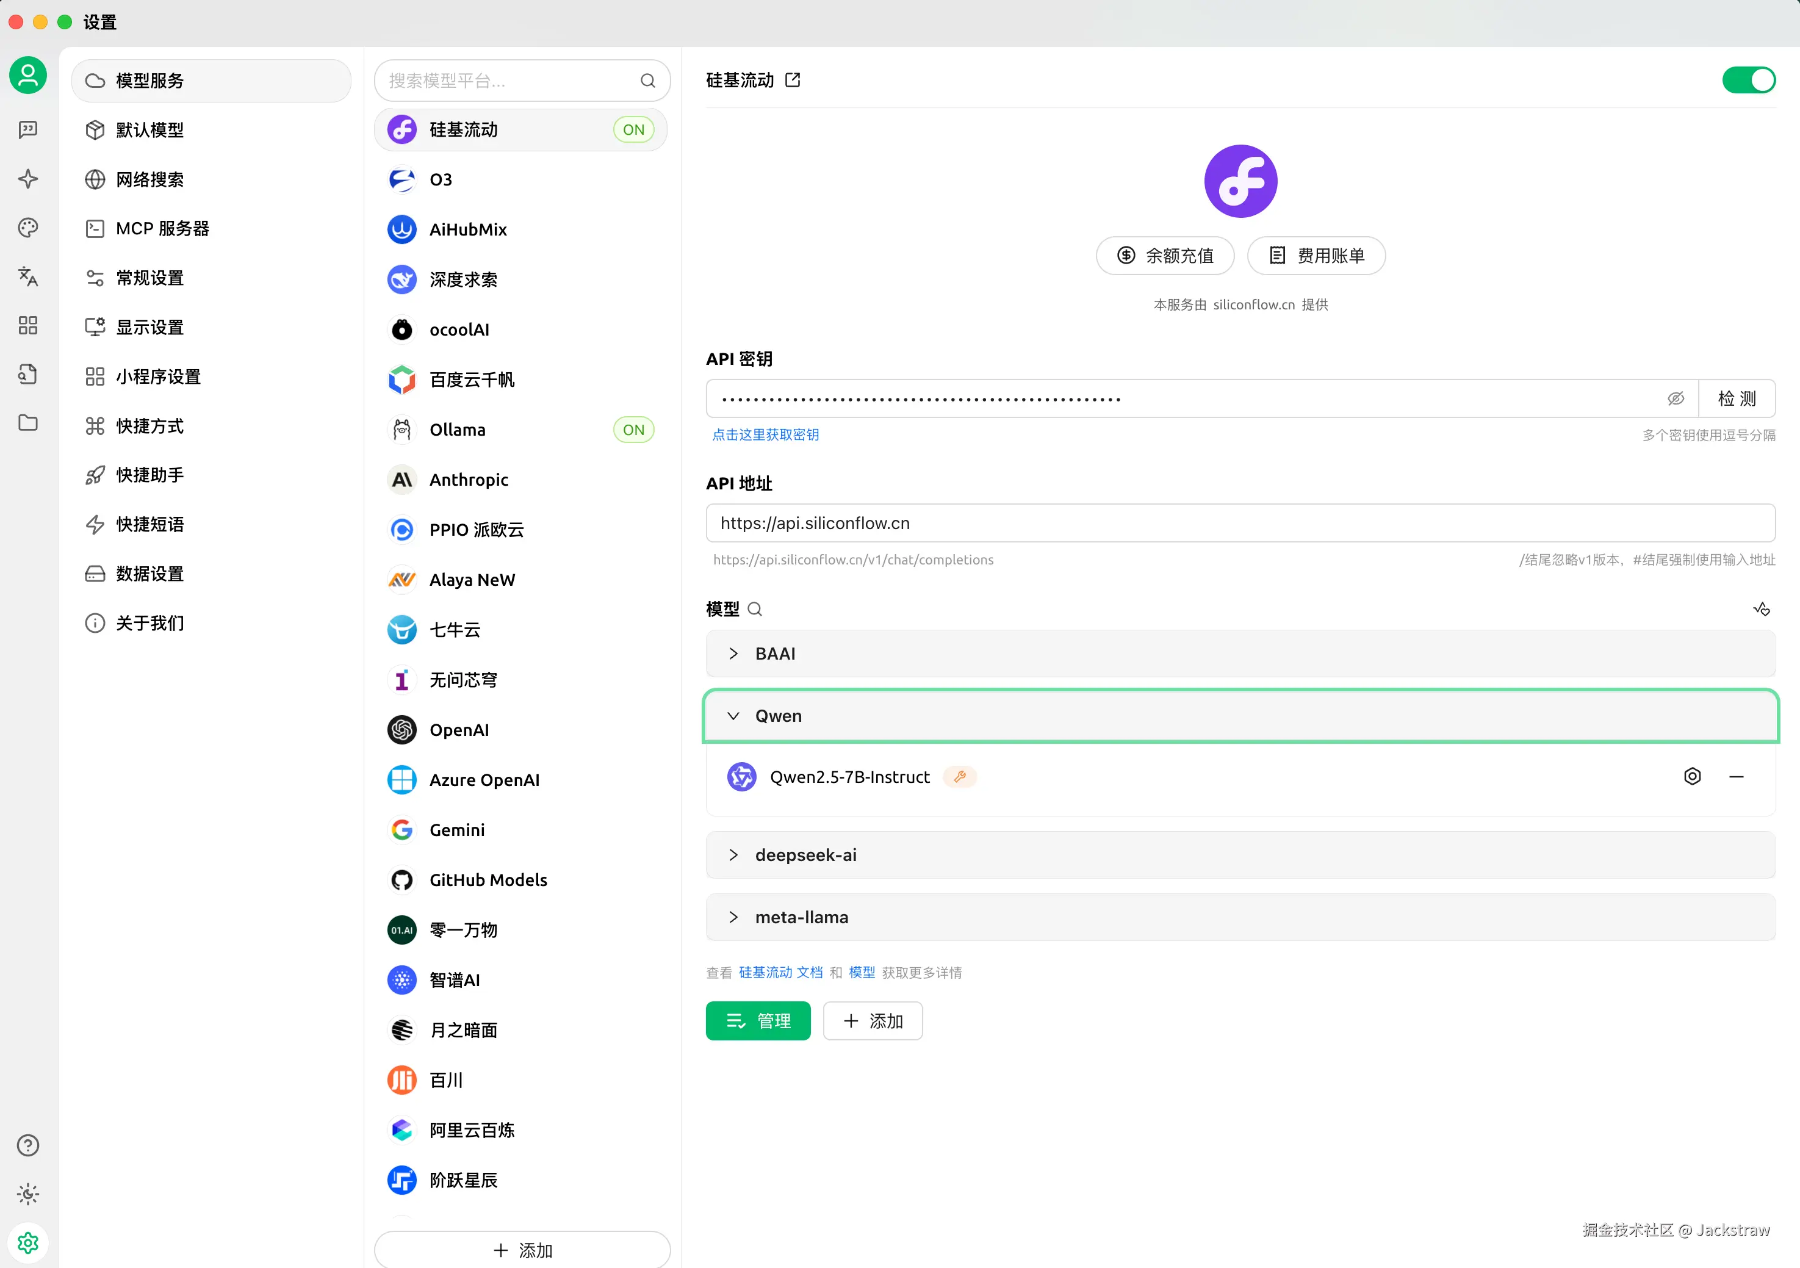Open settings gear for Qwen2.5-7B-Instruct model
Image resolution: width=1800 pixels, height=1268 pixels.
[x=1692, y=776]
